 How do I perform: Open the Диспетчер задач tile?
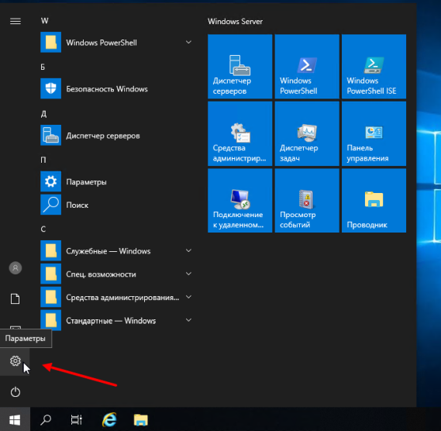tap(307, 134)
